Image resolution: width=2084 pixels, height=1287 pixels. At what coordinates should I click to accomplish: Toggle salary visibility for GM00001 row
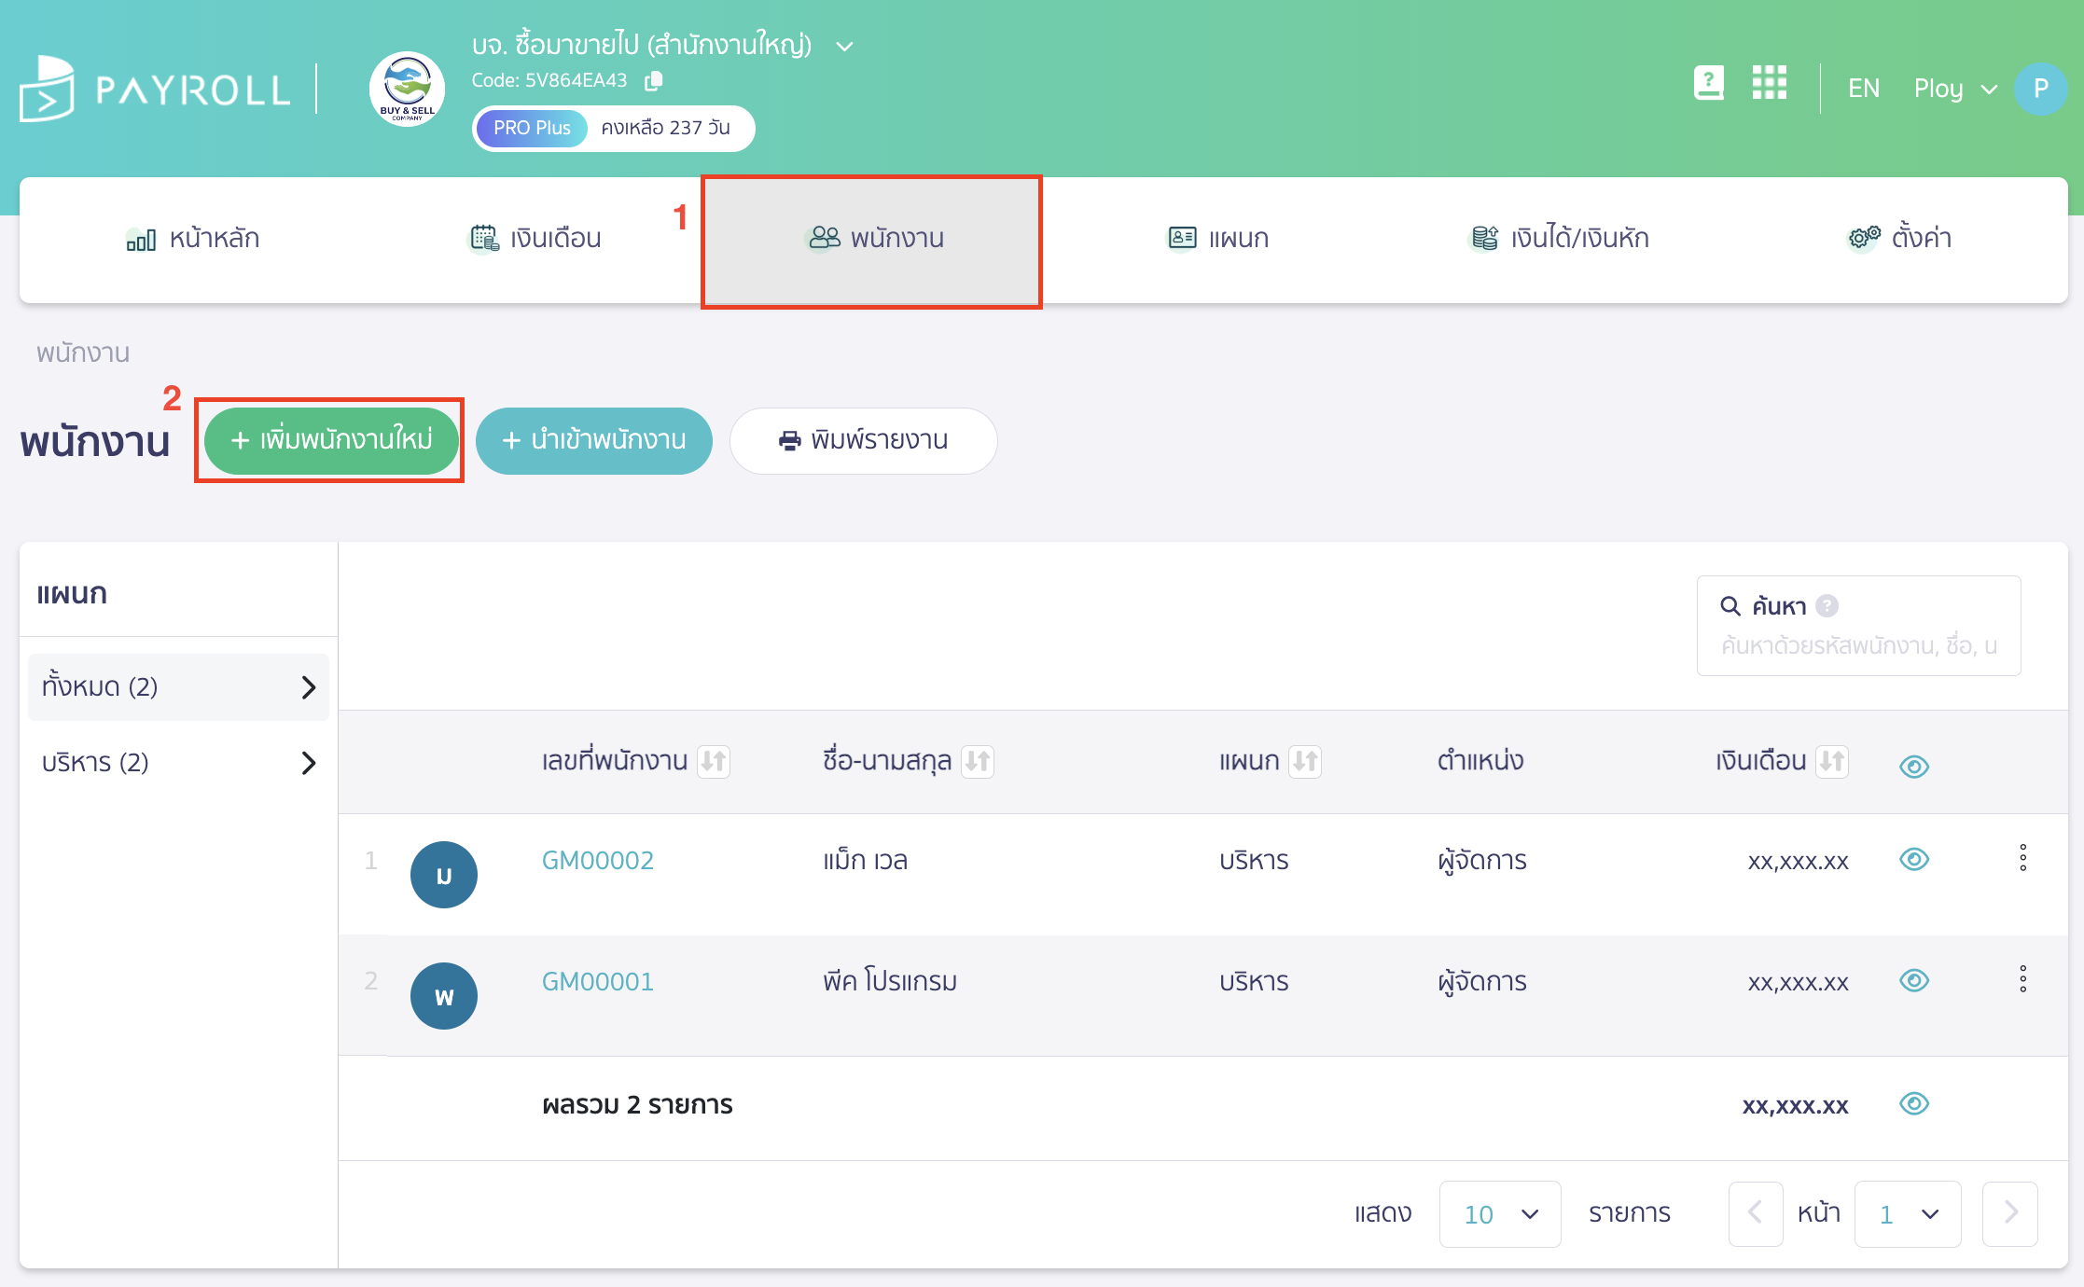click(1913, 980)
